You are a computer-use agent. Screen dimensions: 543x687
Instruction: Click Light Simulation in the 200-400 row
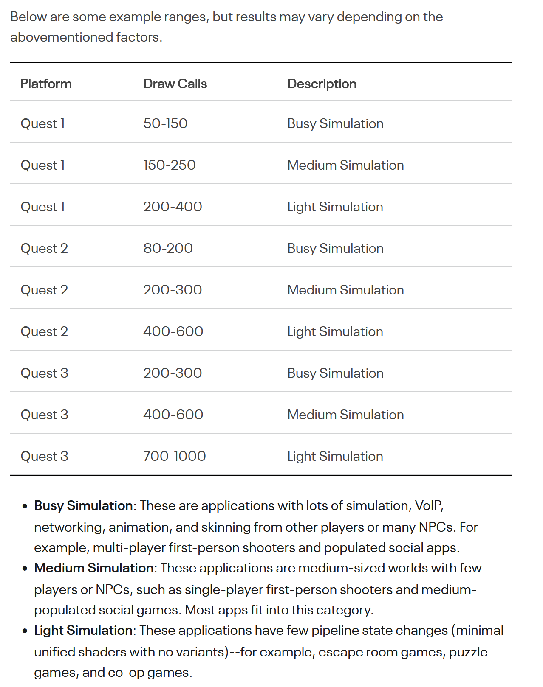(x=335, y=207)
